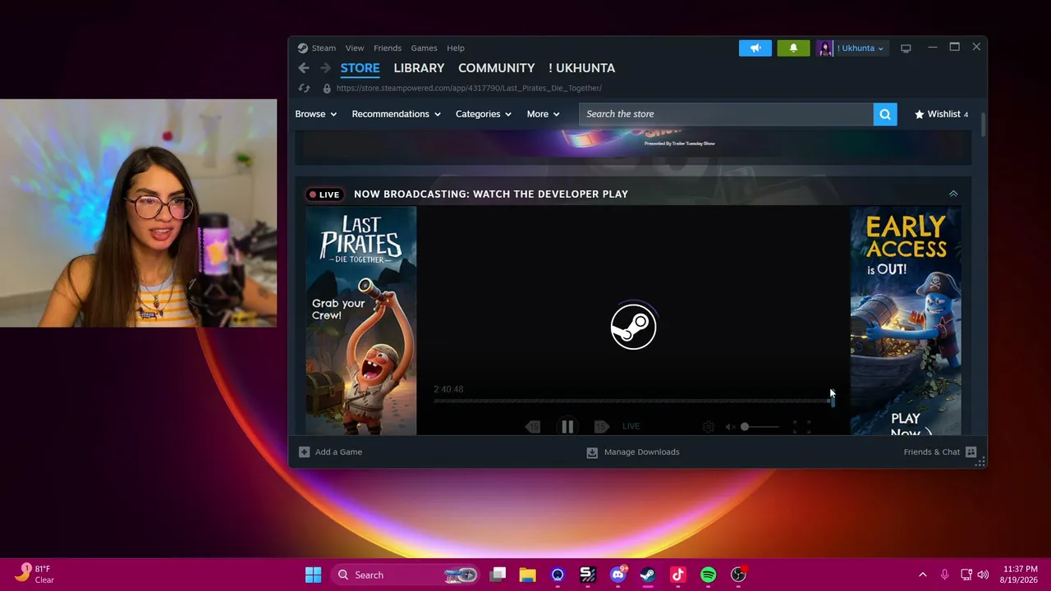Open the Friends menu
Viewport: 1051px width, 591px height.
(x=388, y=48)
